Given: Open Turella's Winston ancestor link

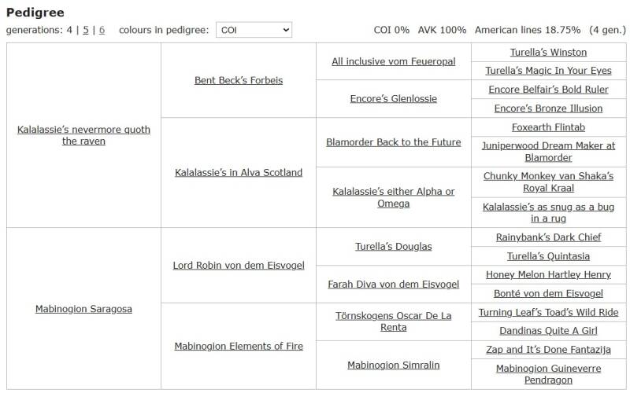Looking at the screenshot, I should pyautogui.click(x=548, y=53).
